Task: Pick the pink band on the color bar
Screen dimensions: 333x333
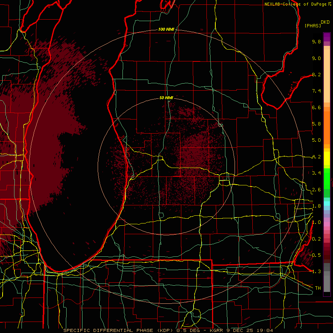Action: click(x=327, y=224)
